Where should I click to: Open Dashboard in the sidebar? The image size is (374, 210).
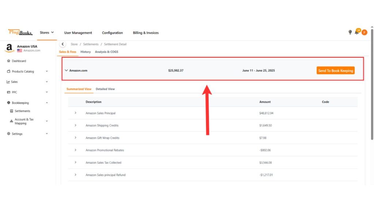pos(19,61)
